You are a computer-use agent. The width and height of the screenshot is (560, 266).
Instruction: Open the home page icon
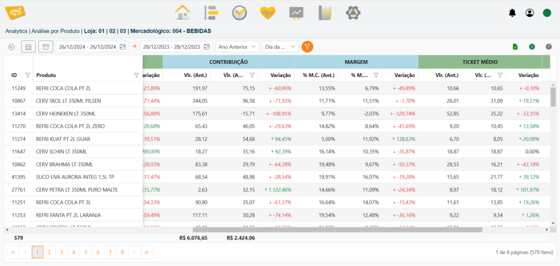(x=183, y=13)
